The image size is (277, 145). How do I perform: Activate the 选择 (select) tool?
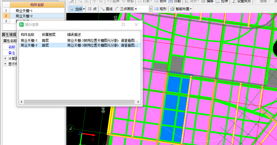pos(76,9)
